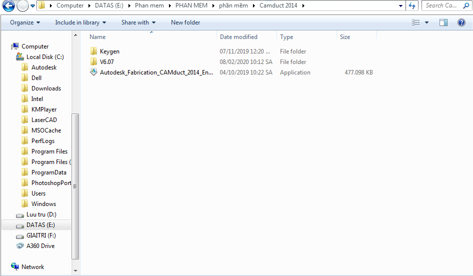Refresh the Camduct 2014 folder view

[412, 5]
